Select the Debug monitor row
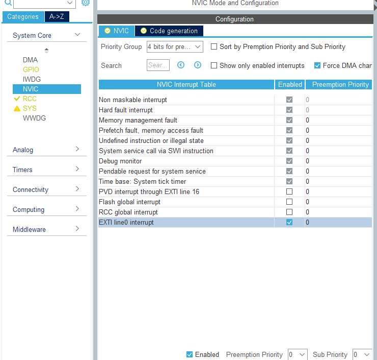Viewport: 377px width, 360px height. click(235, 161)
